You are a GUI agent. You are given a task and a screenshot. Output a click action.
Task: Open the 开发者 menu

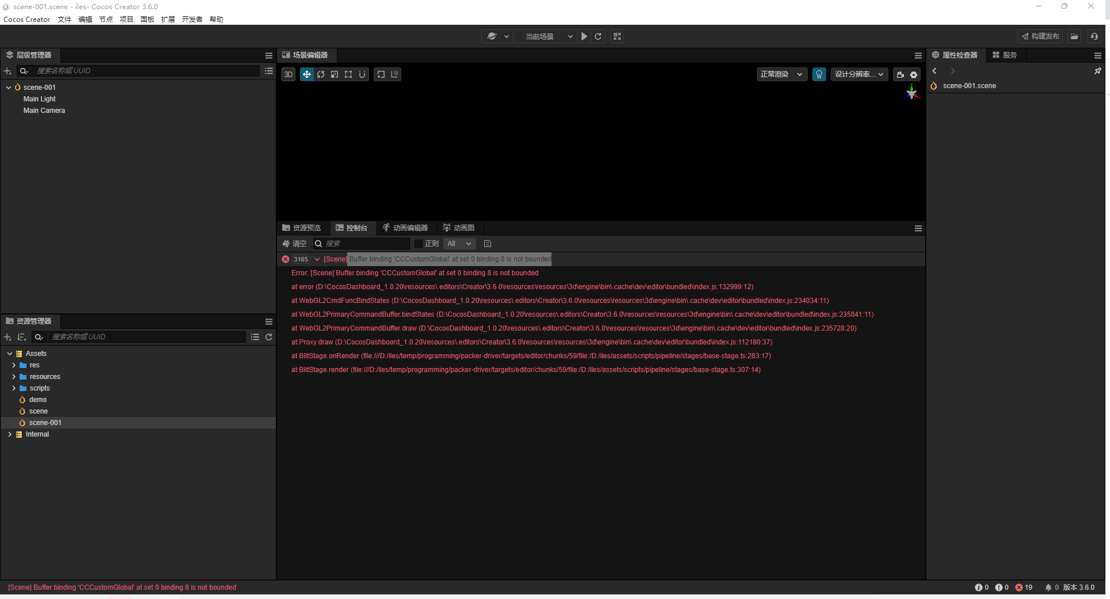pyautogui.click(x=192, y=19)
